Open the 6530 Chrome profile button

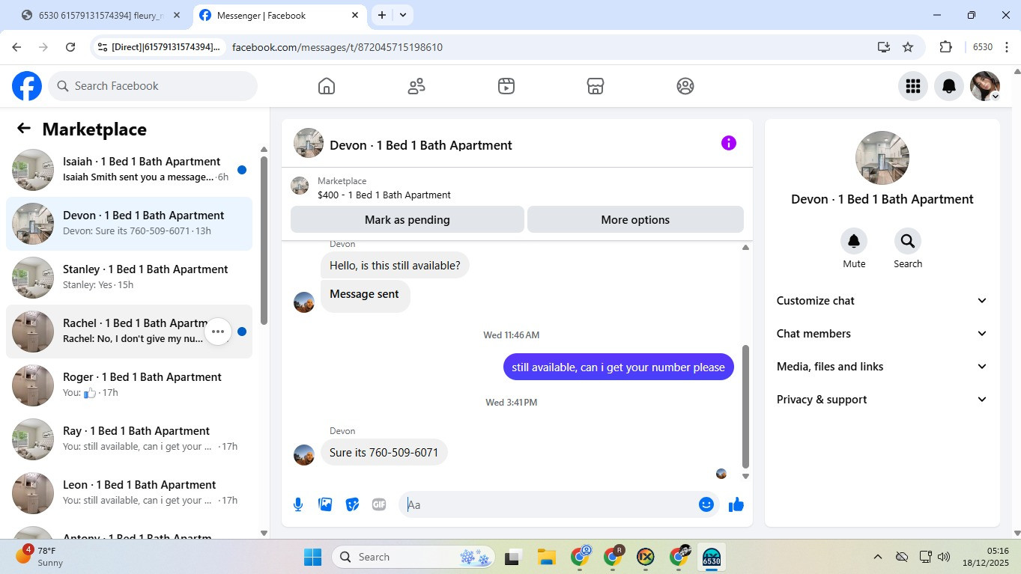(x=983, y=47)
